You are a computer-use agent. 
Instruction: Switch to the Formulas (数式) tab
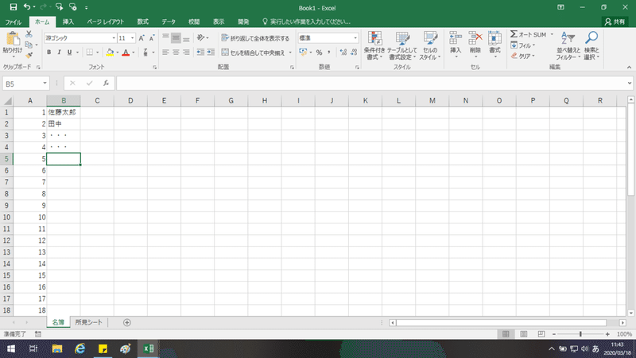click(x=143, y=21)
